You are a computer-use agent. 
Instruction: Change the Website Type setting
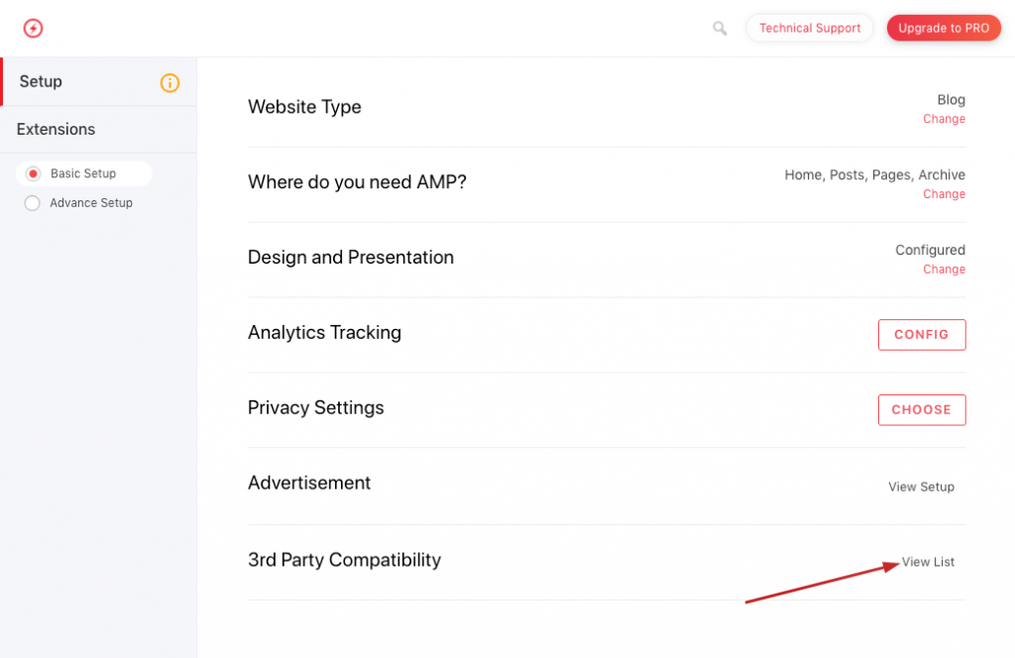(944, 119)
